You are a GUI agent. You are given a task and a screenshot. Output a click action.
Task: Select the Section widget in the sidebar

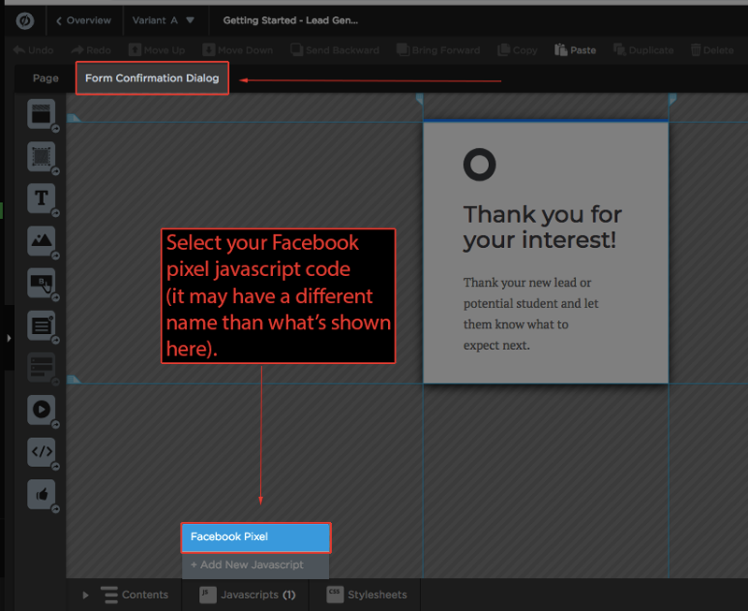[x=41, y=114]
